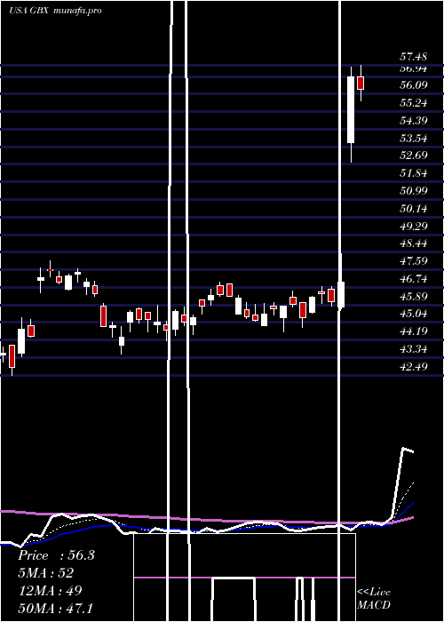Click the 'Price : 56.3' readout

[56, 555]
